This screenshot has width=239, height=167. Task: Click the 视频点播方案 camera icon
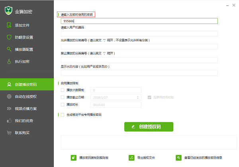point(9,109)
